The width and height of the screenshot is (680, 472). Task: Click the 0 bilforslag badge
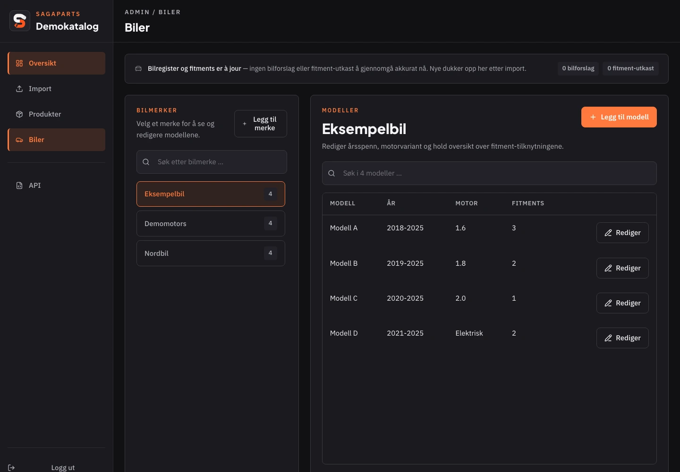[578, 68]
